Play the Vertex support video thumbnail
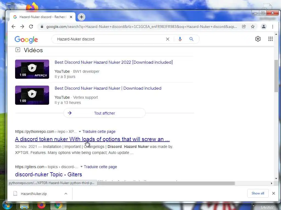Screen dimensions: 281x210 point(32,95)
